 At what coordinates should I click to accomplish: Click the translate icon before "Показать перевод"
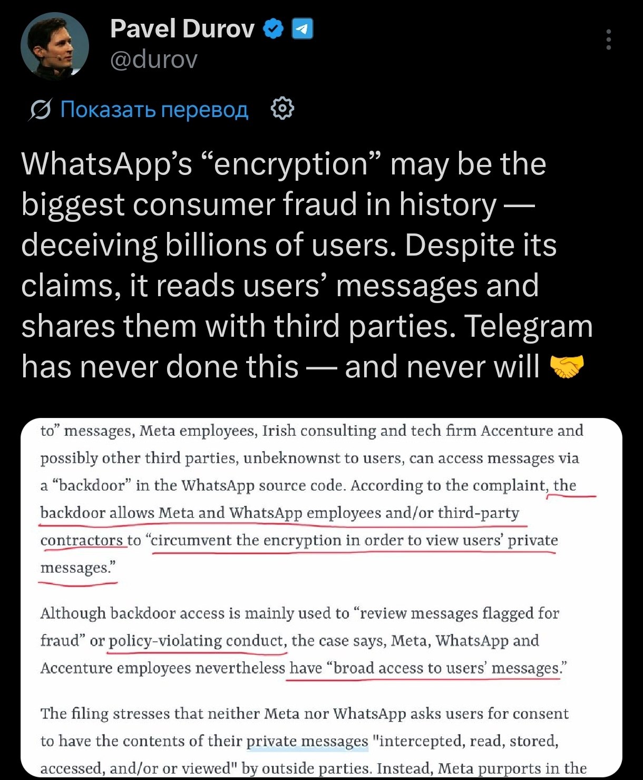[41, 110]
